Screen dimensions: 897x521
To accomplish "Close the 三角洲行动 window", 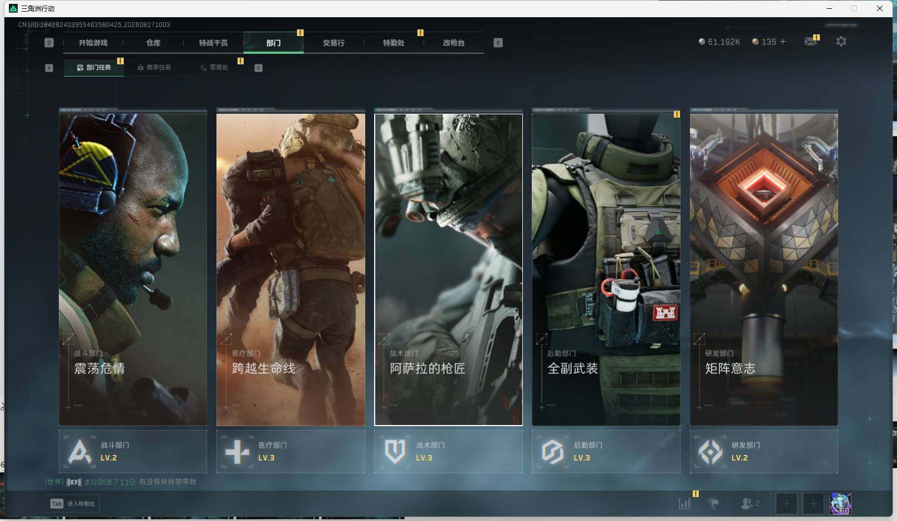I will 880,8.
